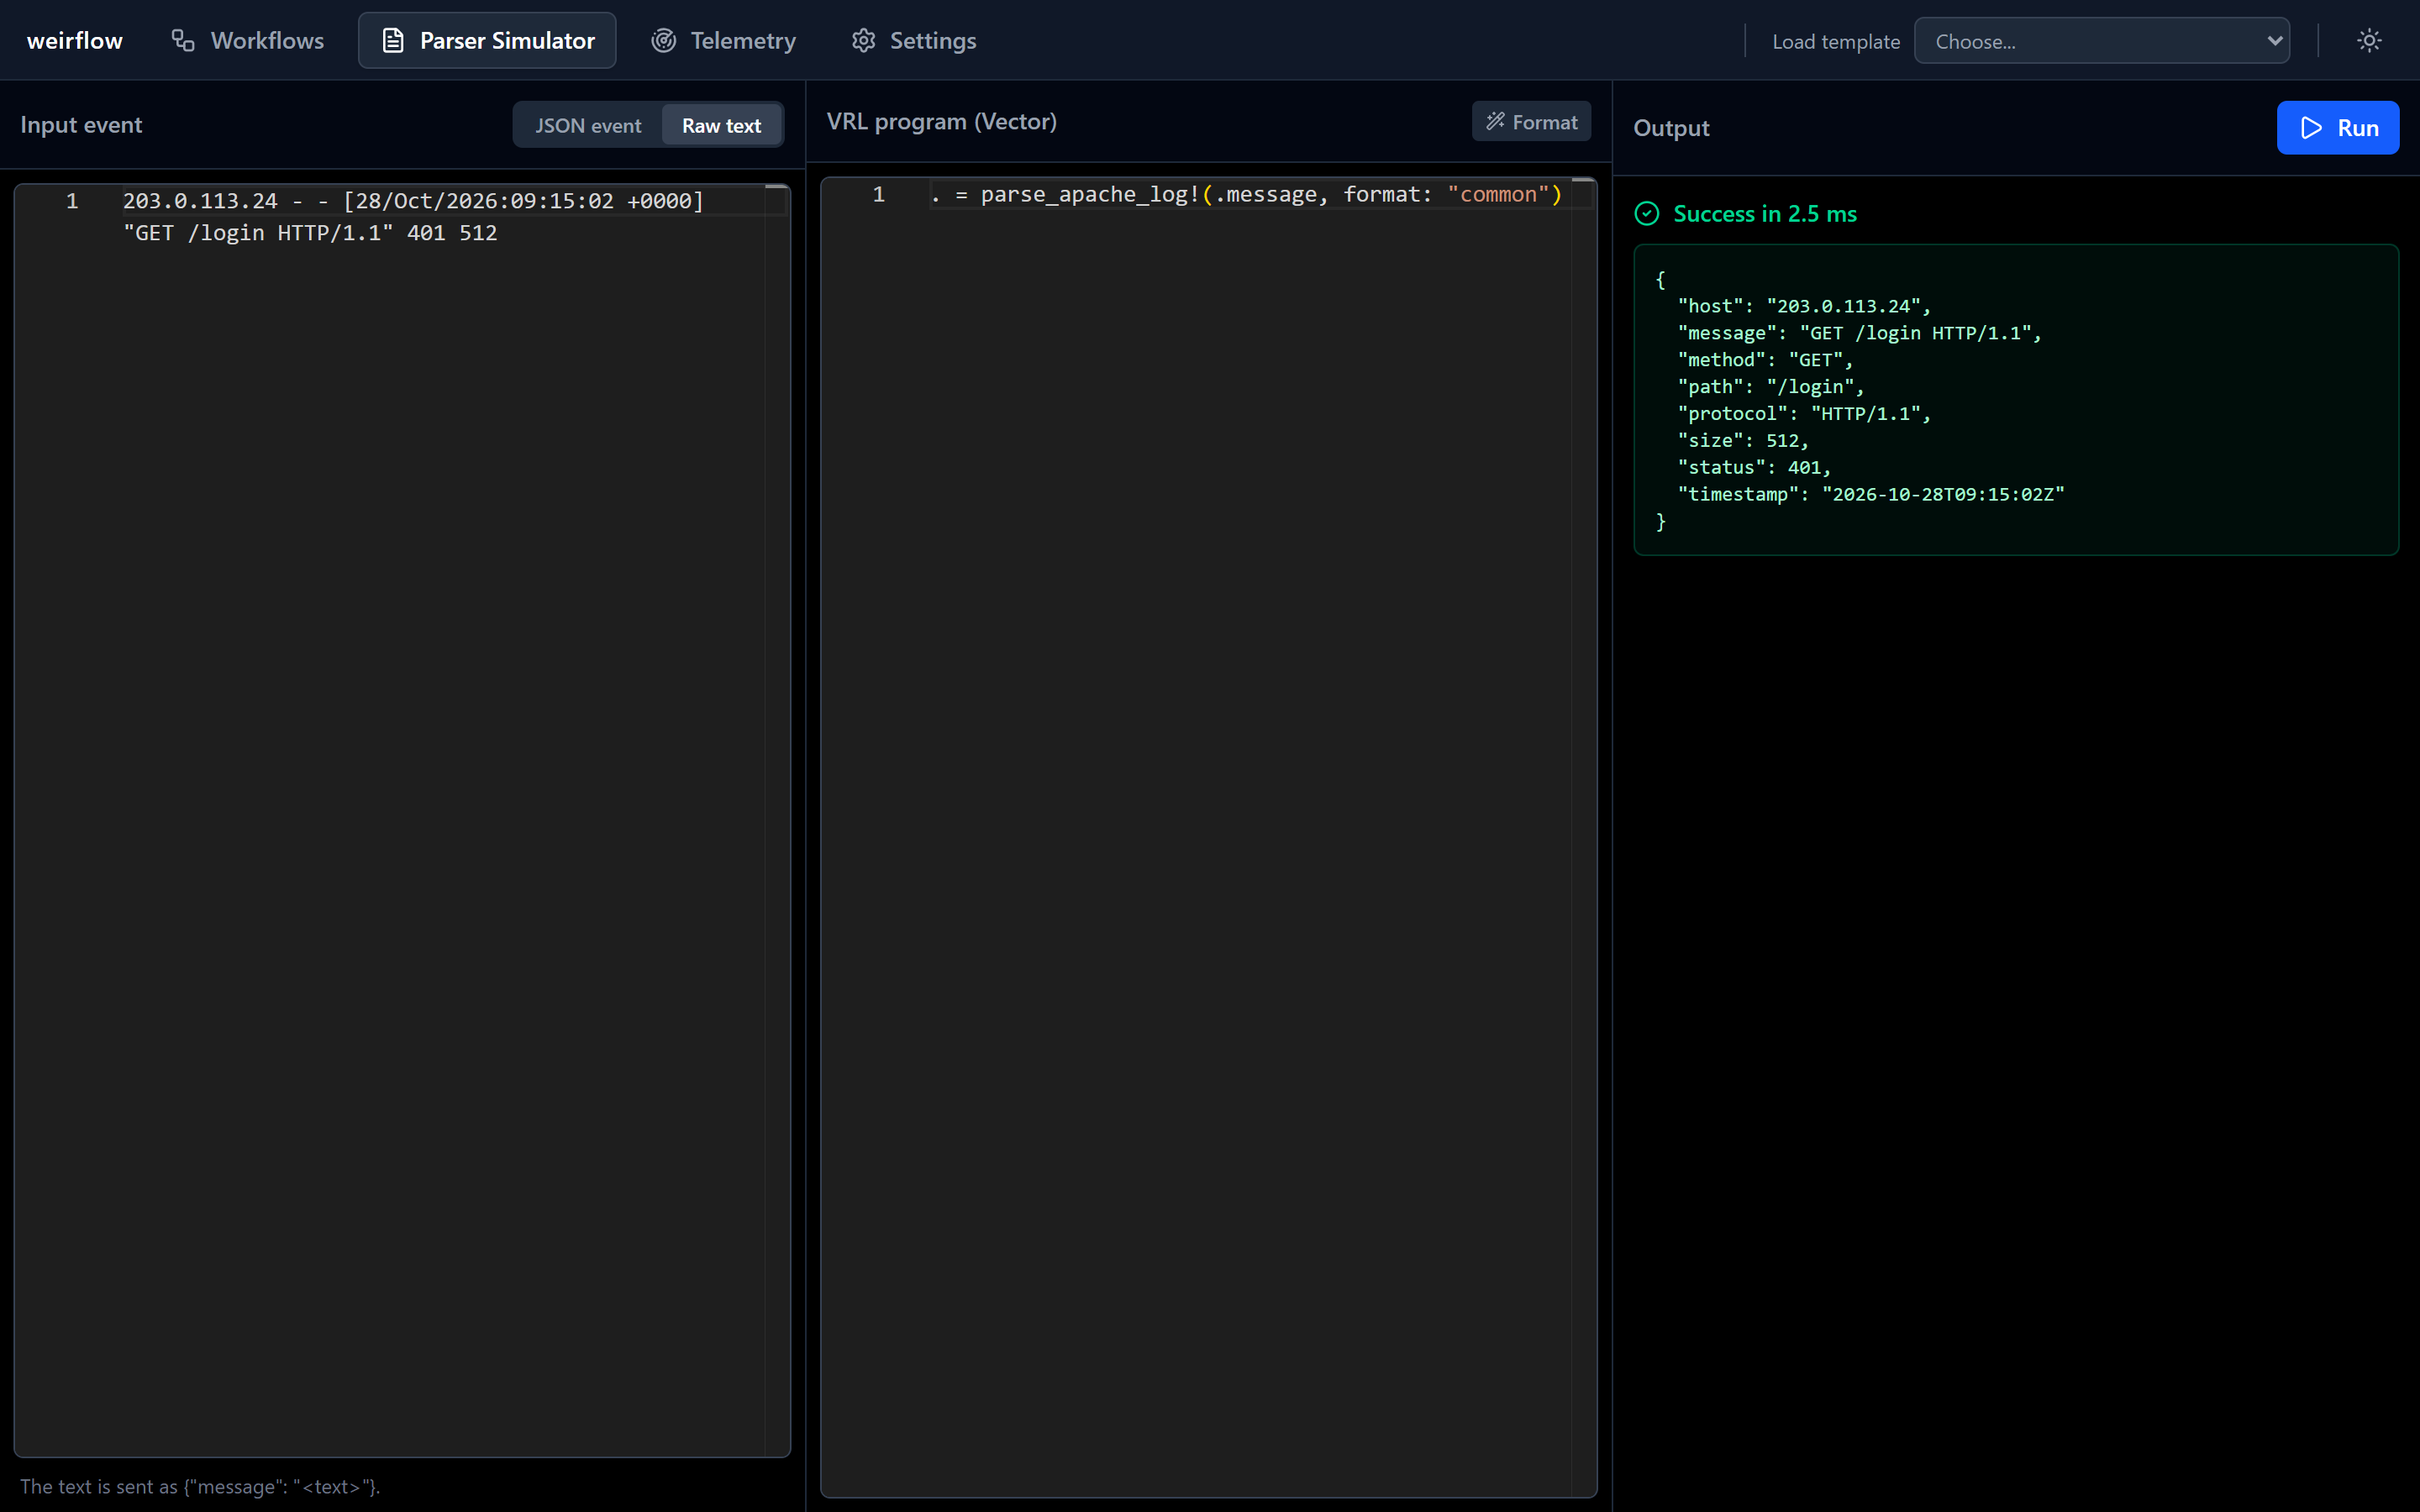This screenshot has height=1512, width=2420.
Task: Click the "Input event" panel heading
Action: pyautogui.click(x=81, y=125)
